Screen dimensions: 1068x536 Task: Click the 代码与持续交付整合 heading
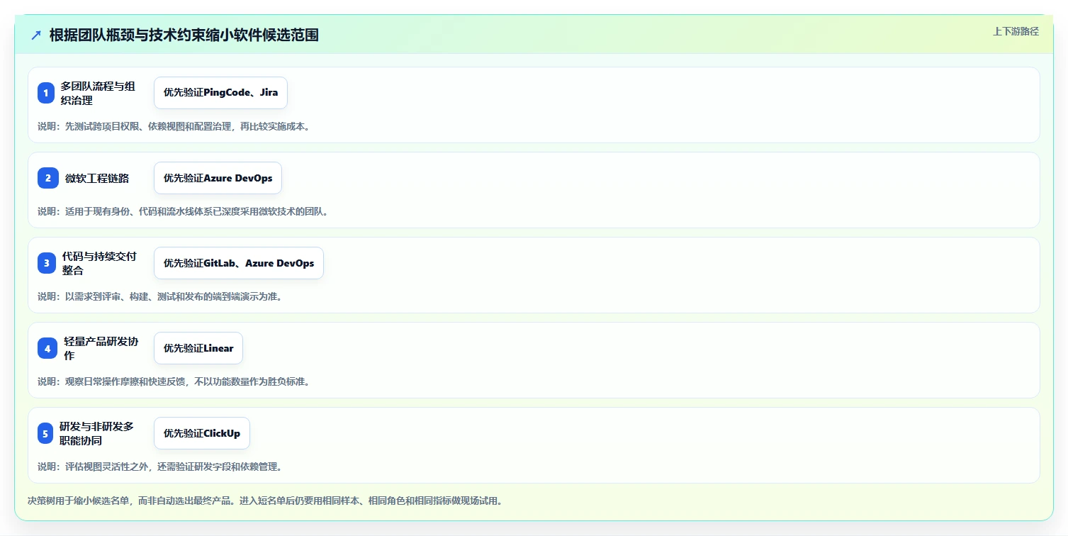[x=99, y=263]
